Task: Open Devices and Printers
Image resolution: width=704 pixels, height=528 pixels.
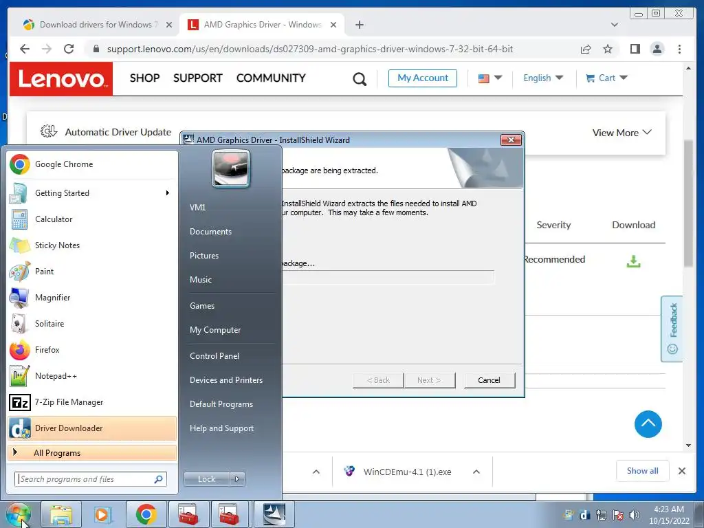Action: [225, 379]
